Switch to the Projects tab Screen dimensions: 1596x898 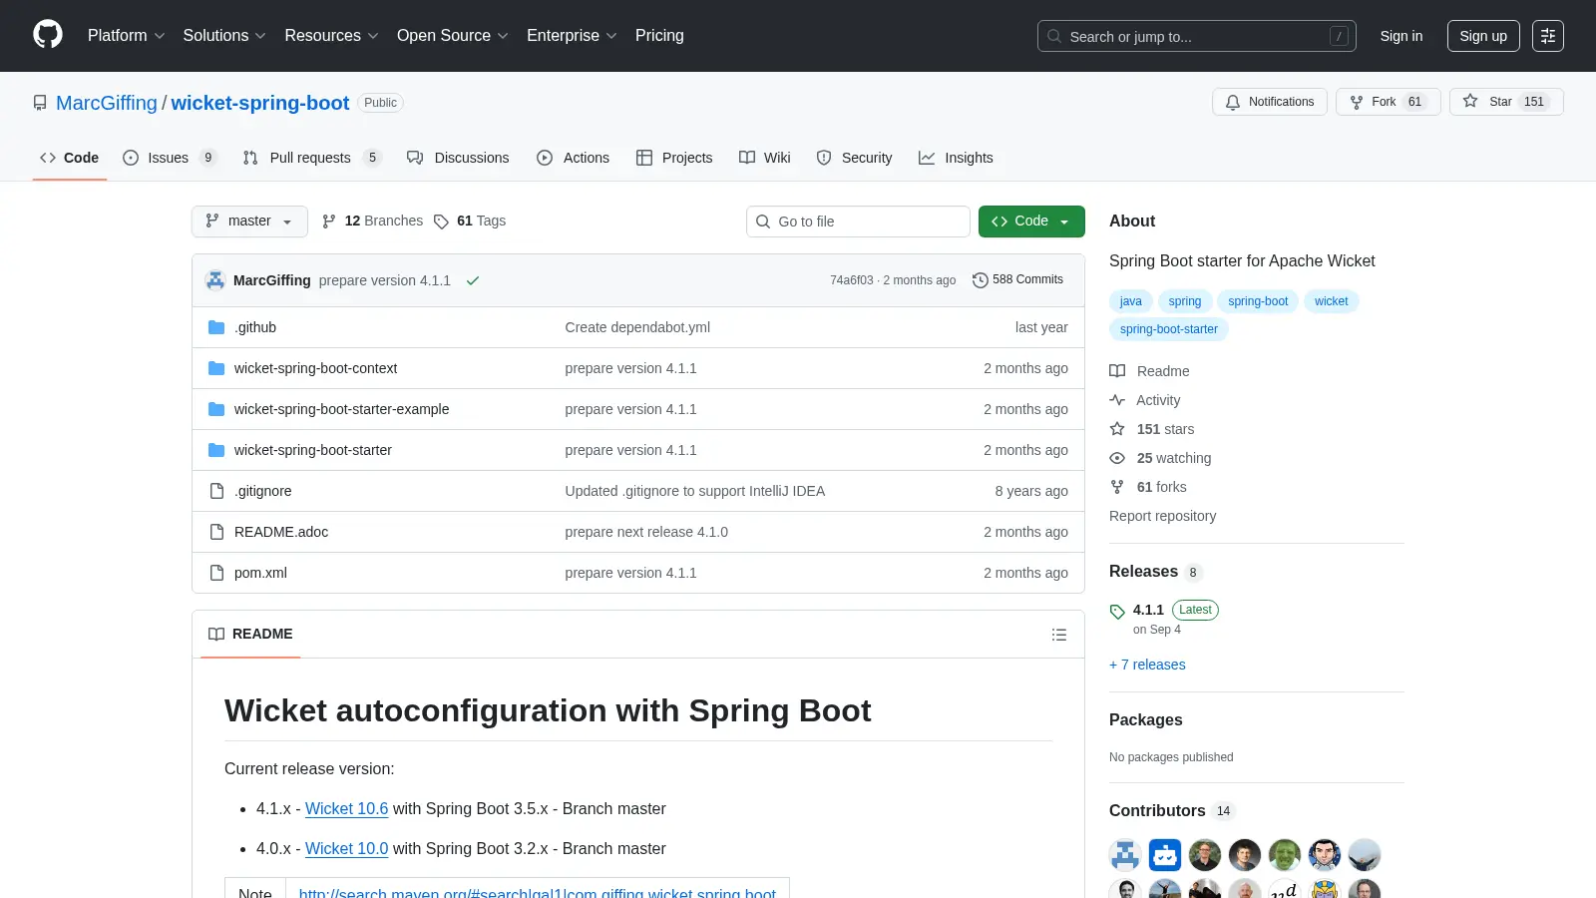[674, 158]
